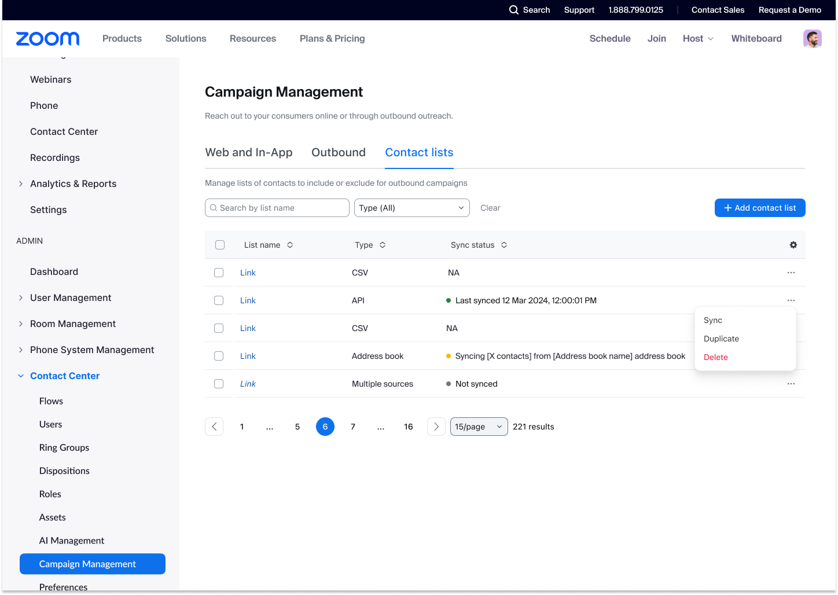Sort by Sync status column arrows

[504, 245]
